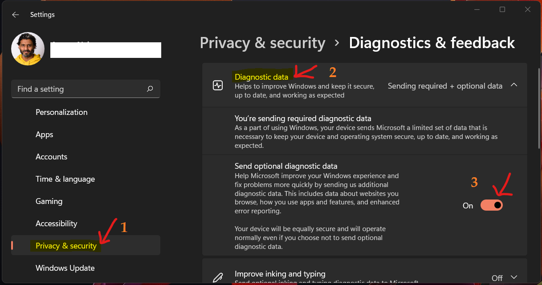This screenshot has width=542, height=285.
Task: Open the user account profile picture
Action: [x=28, y=49]
